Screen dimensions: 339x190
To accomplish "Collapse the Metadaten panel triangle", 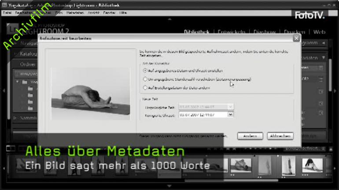I will pos(324,57).
